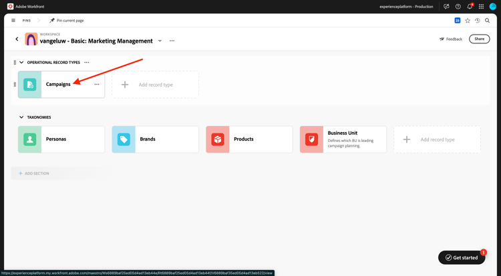501x276 pixels.
Task: Click the Campaigns teal document icon
Action: (x=29, y=85)
